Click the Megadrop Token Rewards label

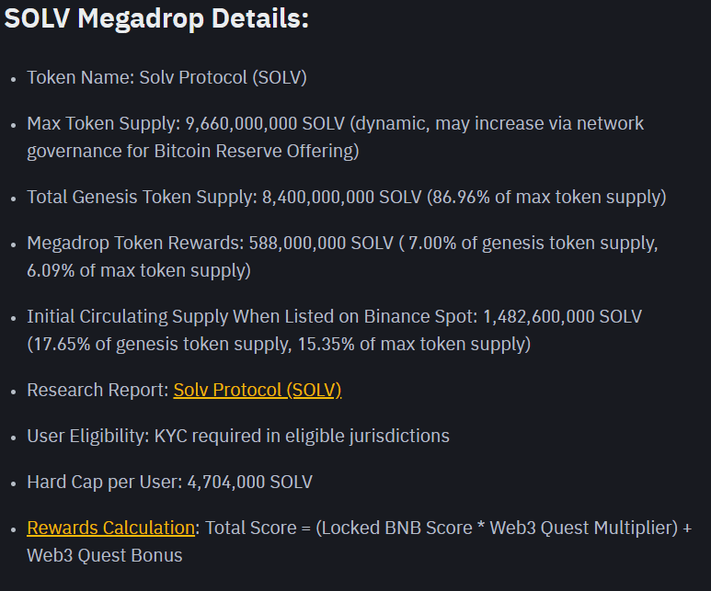(134, 244)
